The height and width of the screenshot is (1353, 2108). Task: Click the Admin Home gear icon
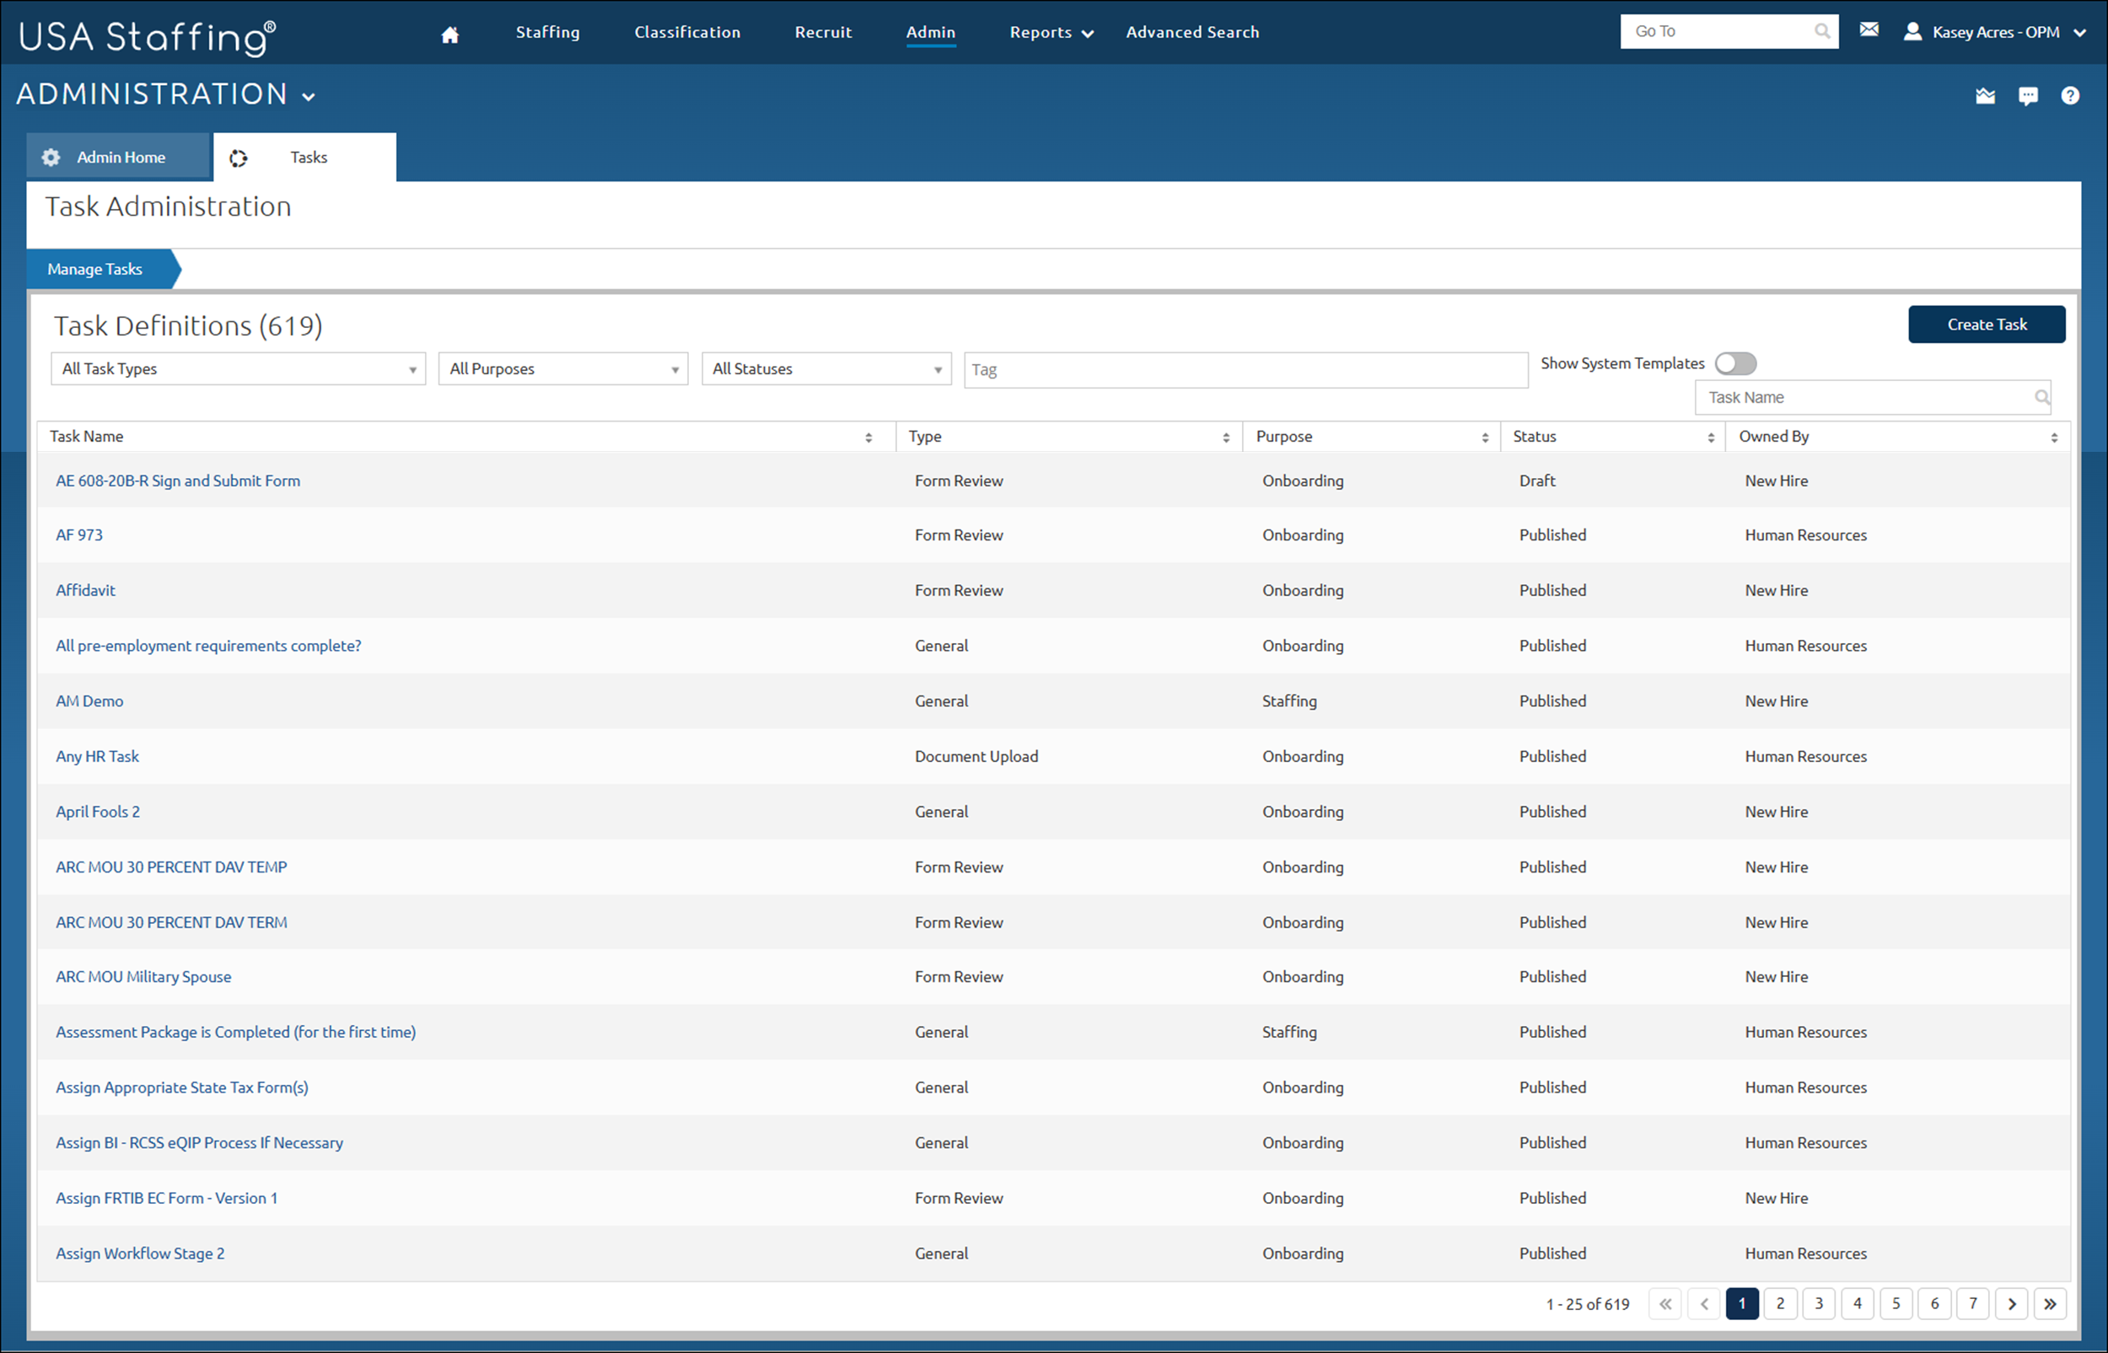click(x=51, y=158)
